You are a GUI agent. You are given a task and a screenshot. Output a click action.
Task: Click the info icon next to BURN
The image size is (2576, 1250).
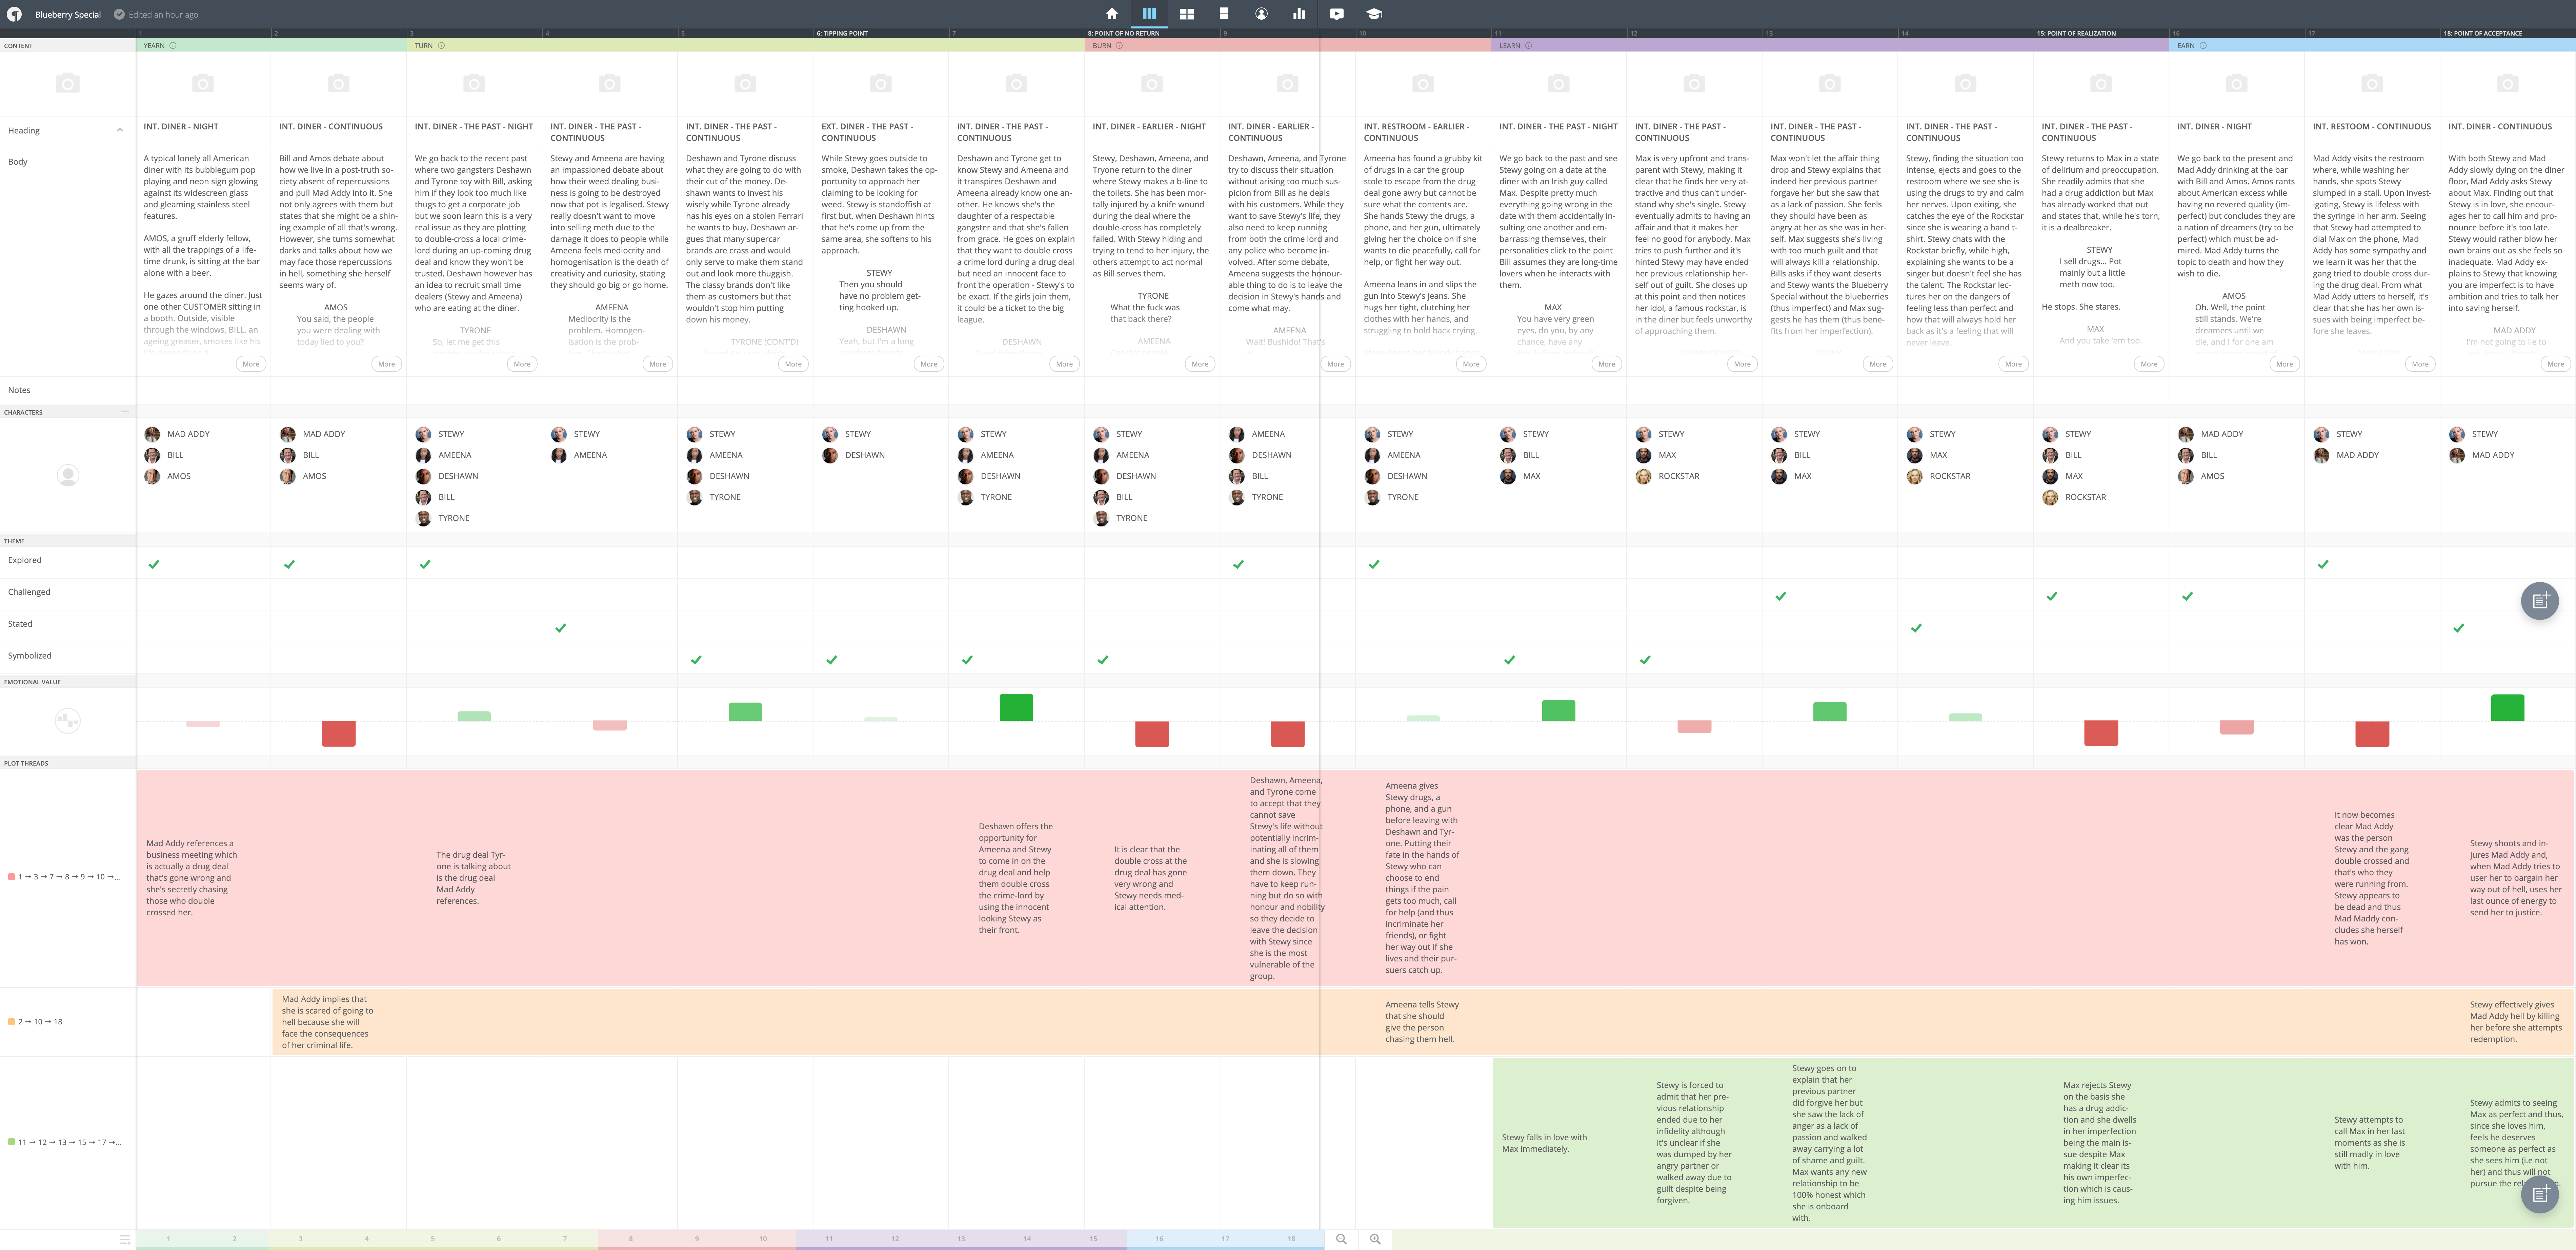click(1119, 45)
